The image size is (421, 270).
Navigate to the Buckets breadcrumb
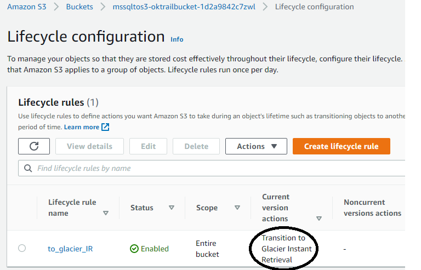(x=79, y=7)
